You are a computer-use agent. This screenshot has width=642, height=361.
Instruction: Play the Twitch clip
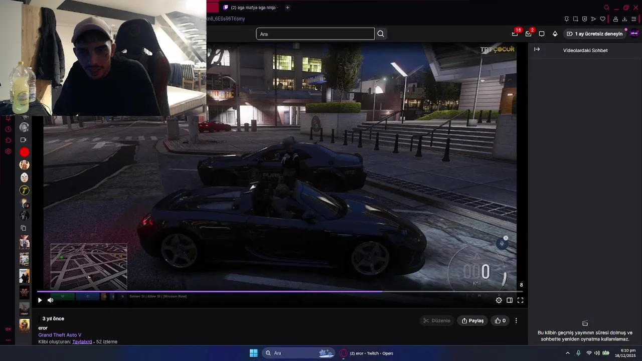coord(40,300)
